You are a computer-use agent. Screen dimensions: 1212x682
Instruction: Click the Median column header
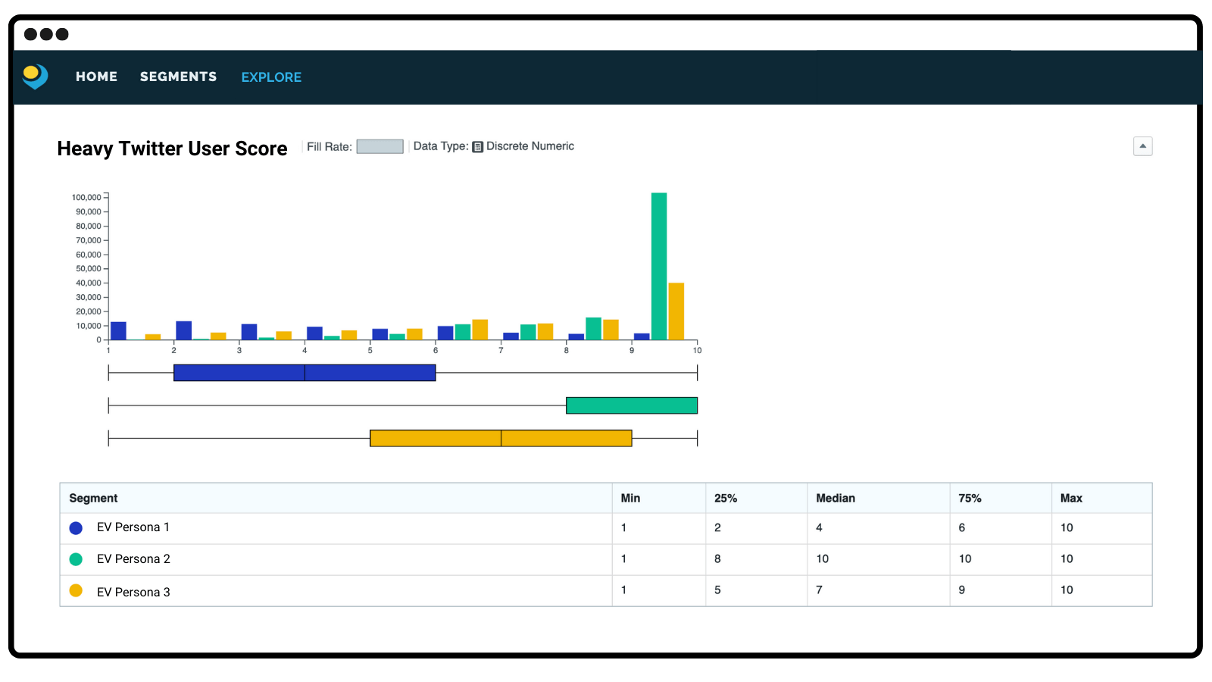[835, 498]
